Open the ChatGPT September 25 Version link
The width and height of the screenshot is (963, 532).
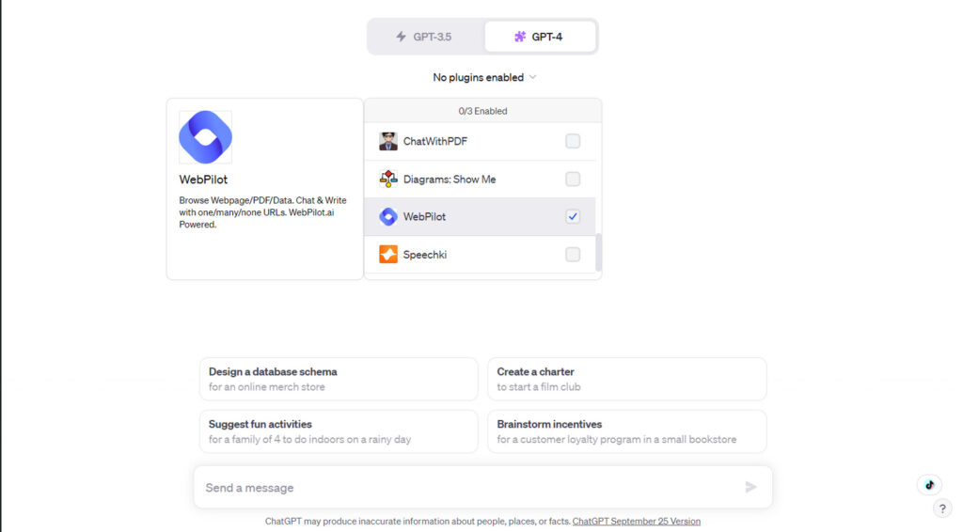click(636, 521)
